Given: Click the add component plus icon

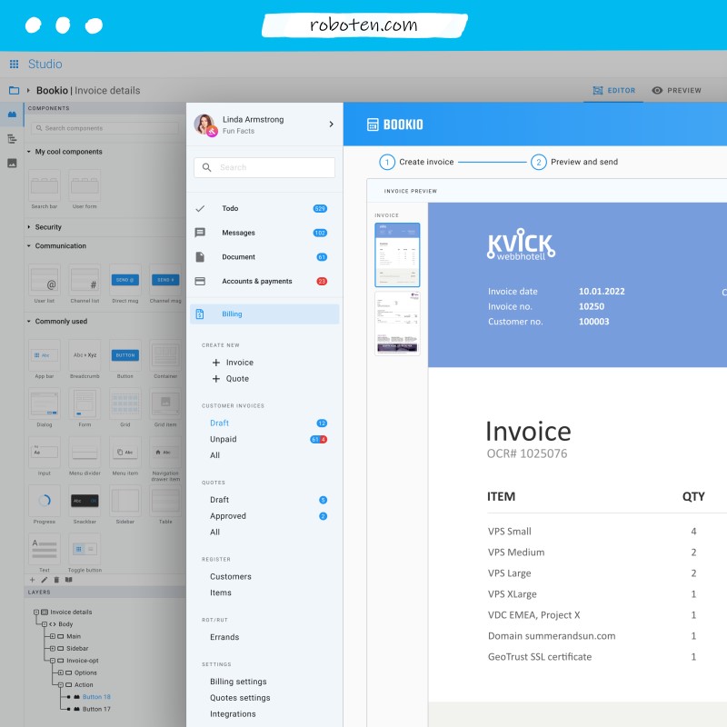Looking at the screenshot, I should (x=32, y=580).
